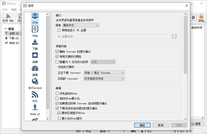
Task: Open the Http settings category
Action: coord(35,31)
